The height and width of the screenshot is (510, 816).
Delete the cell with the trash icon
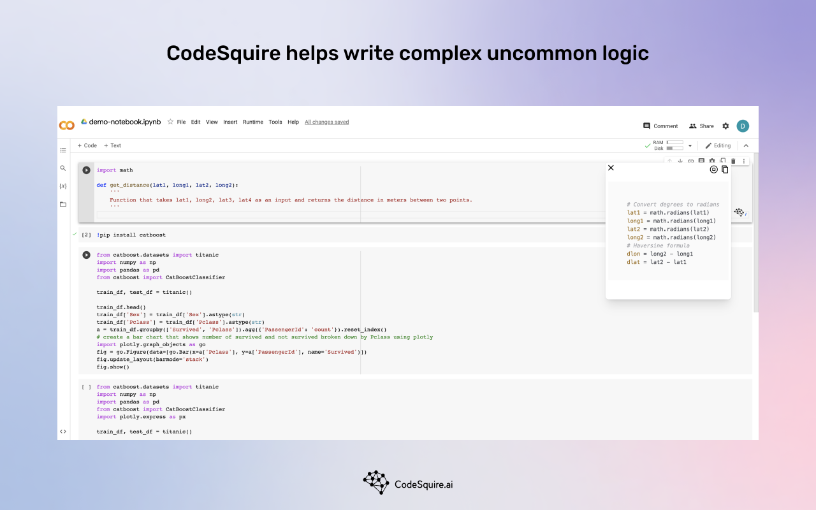click(x=733, y=161)
